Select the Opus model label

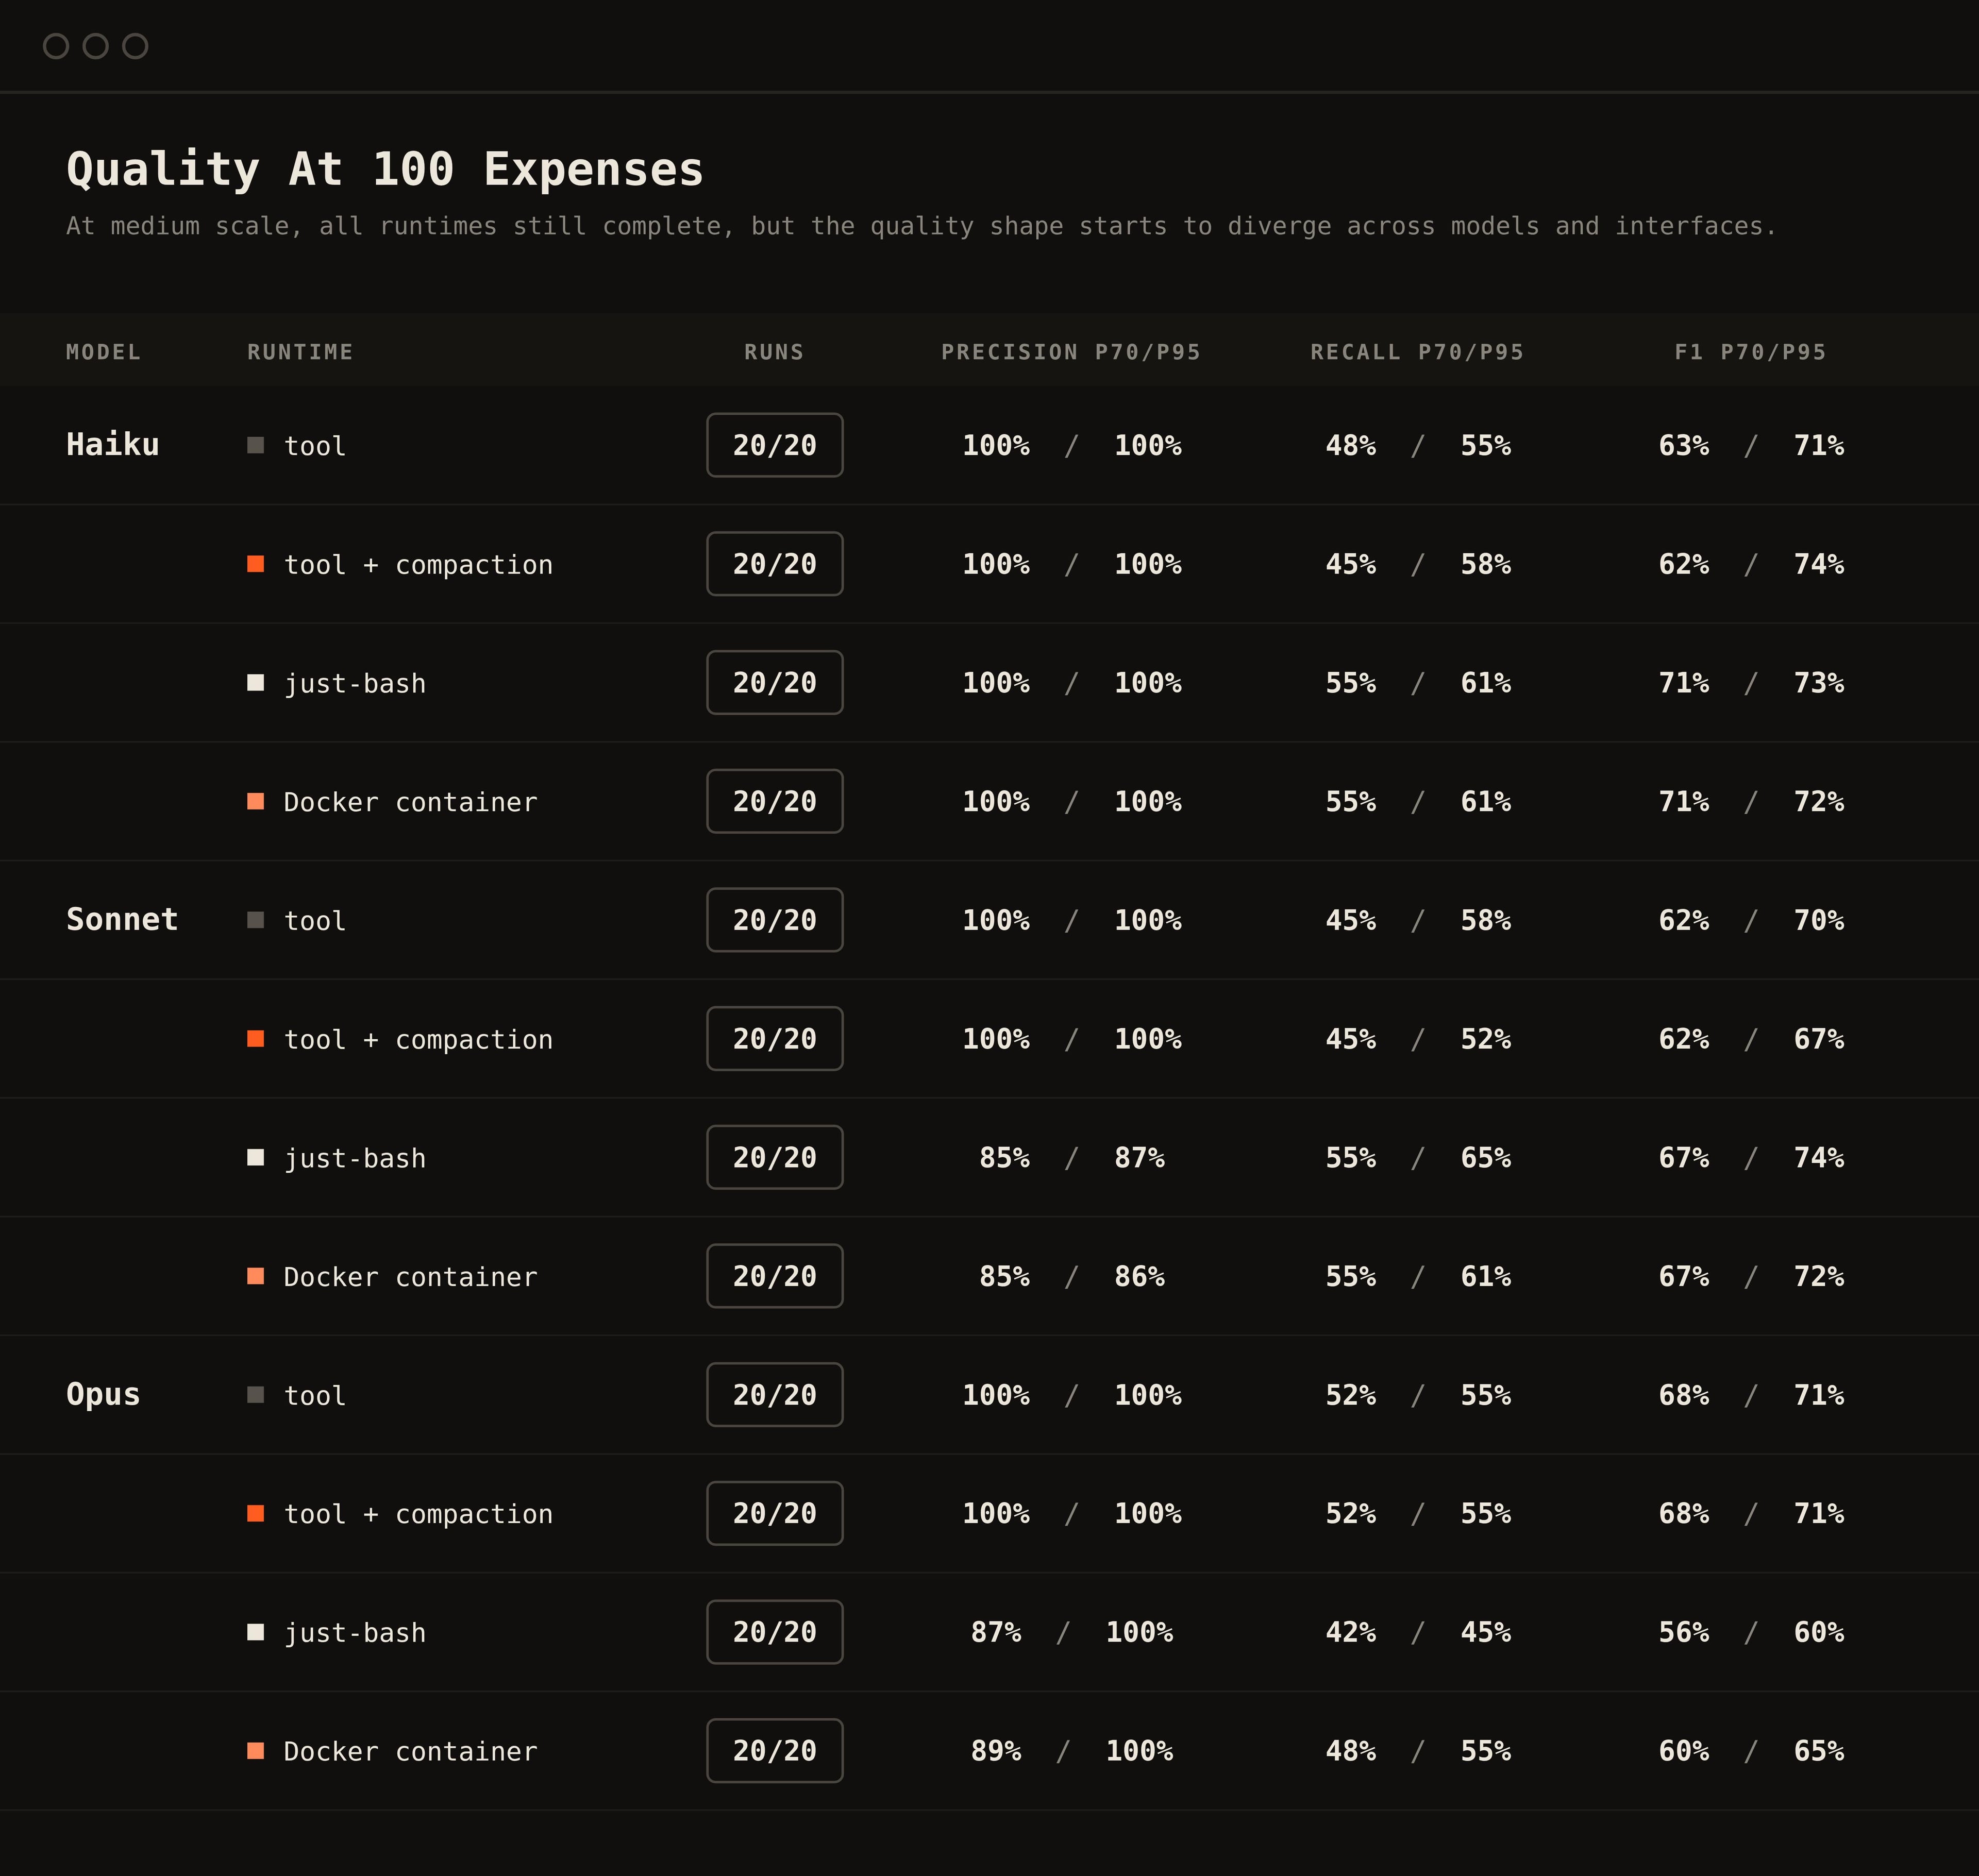(x=103, y=1396)
